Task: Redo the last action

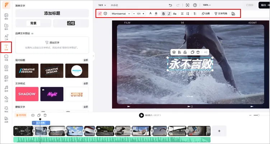Action: (x=178, y=5)
